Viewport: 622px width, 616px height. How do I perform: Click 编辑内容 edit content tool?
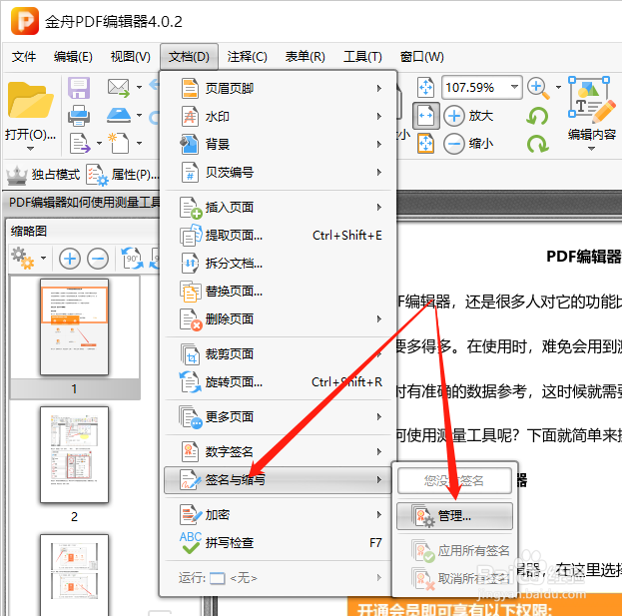tap(591, 108)
